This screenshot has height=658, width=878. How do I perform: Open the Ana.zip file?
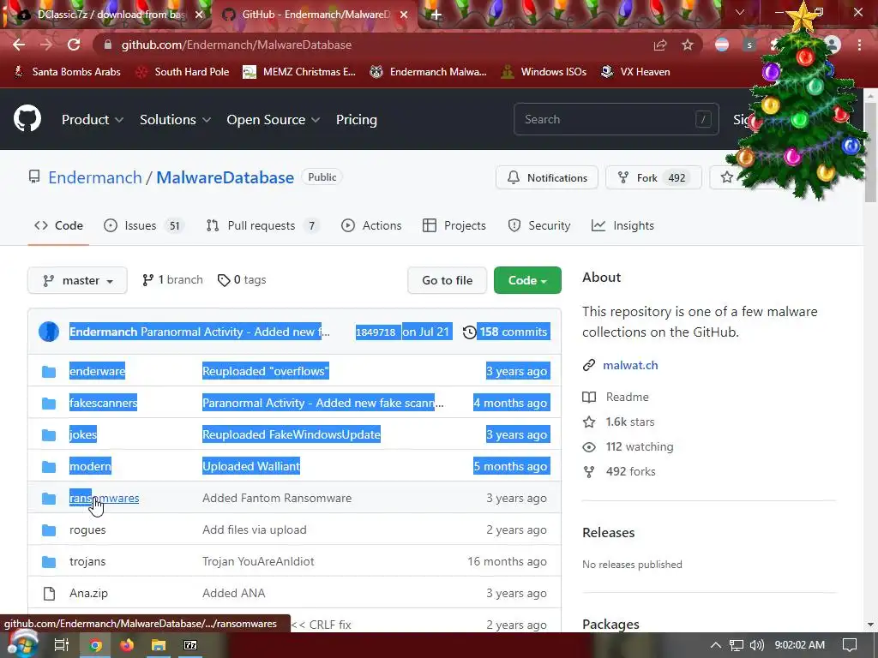[x=88, y=593]
